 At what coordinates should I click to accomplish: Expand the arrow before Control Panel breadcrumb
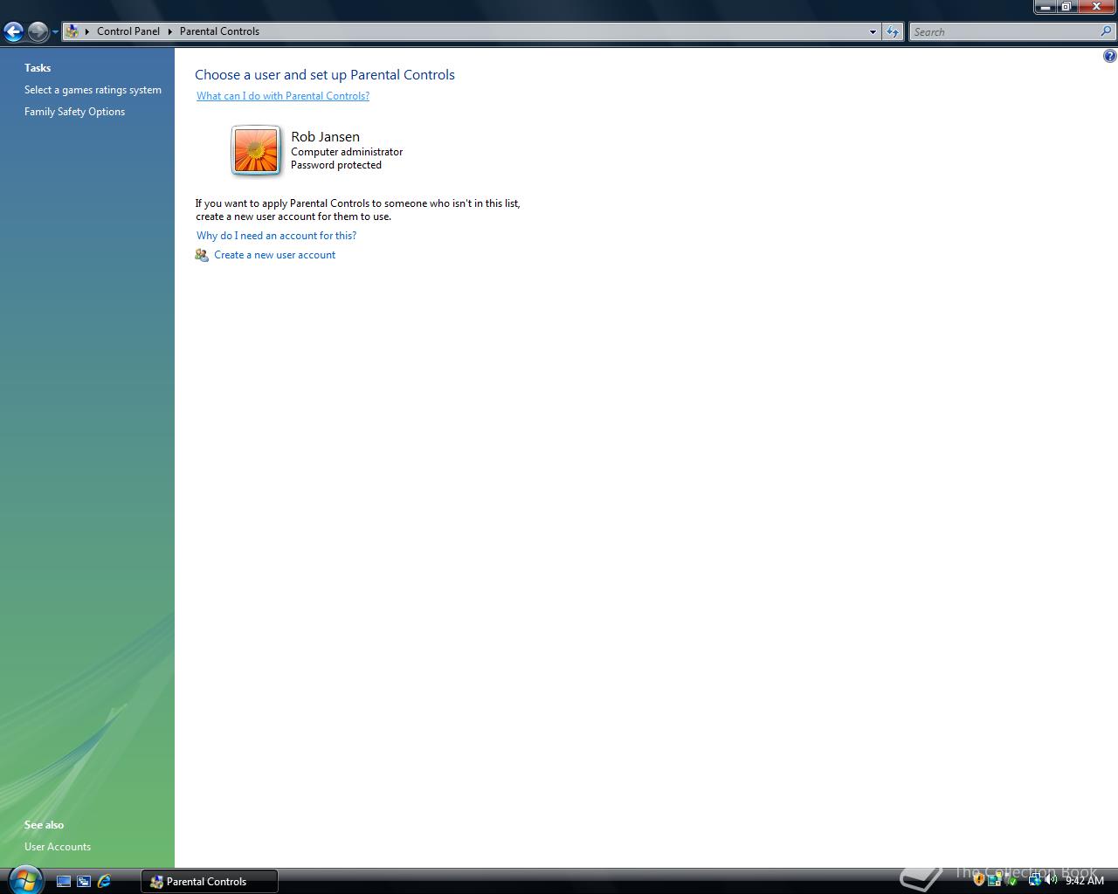tap(86, 31)
